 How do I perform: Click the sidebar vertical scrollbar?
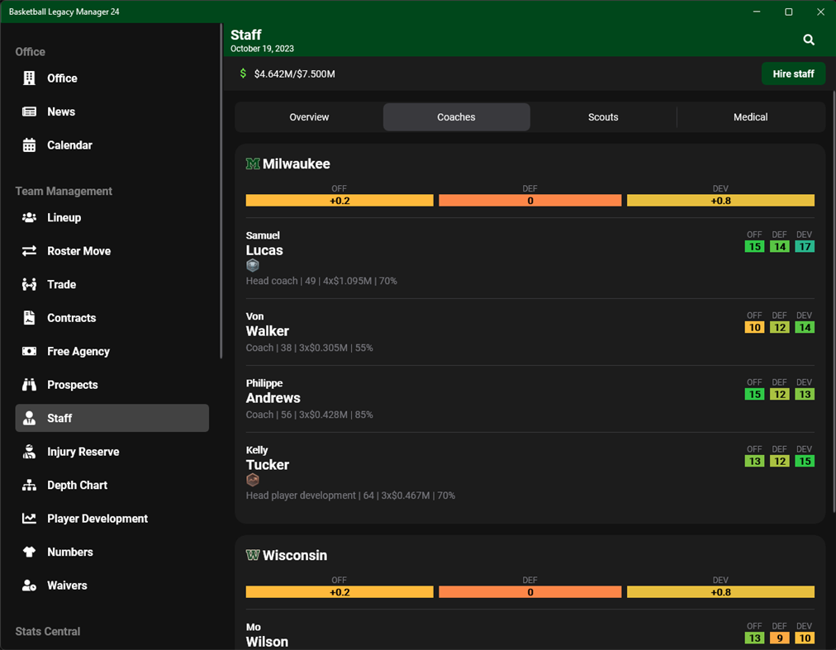pyautogui.click(x=221, y=191)
